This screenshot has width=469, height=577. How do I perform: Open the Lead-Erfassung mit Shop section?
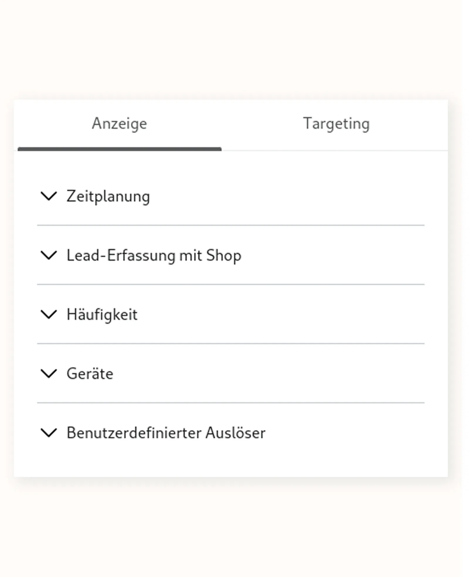154,256
